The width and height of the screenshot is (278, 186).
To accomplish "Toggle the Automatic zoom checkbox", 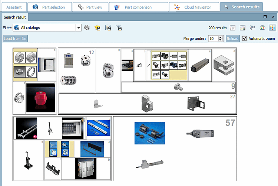I will tap(244, 38).
